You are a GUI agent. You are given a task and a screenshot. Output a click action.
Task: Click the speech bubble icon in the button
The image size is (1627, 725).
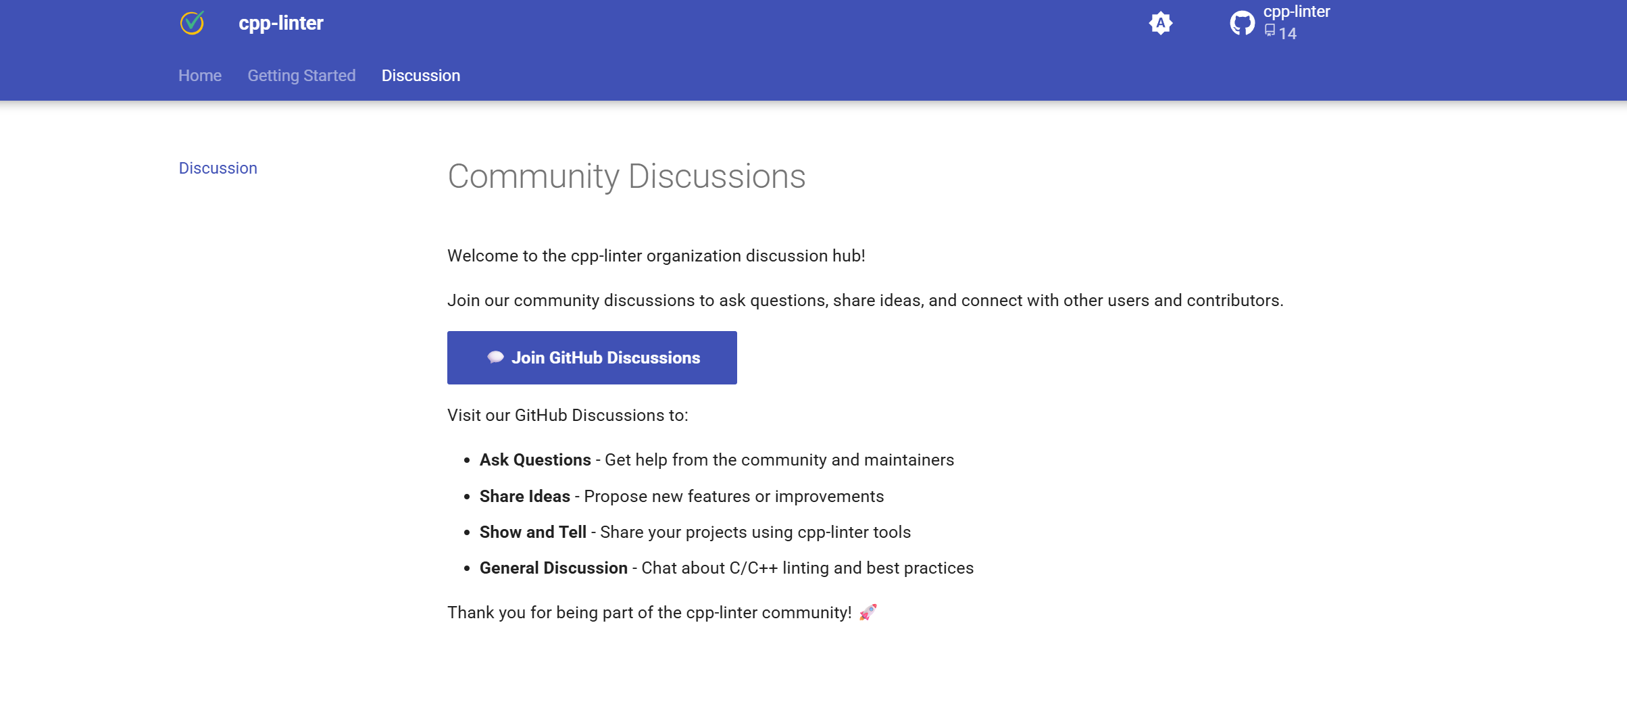(x=495, y=357)
